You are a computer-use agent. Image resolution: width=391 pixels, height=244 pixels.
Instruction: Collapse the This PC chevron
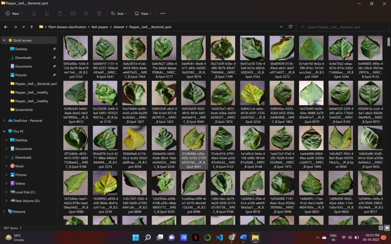(x=4, y=131)
